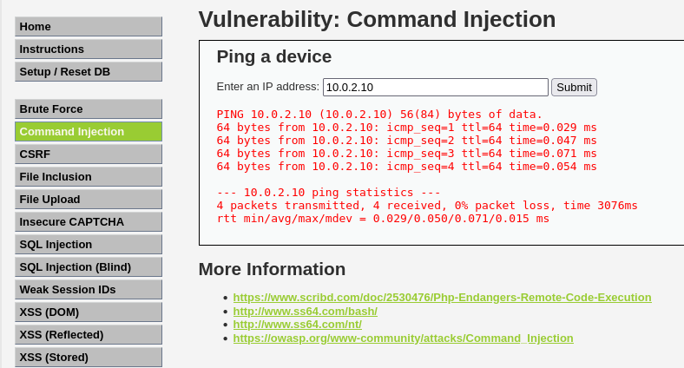Image resolution: width=684 pixels, height=368 pixels.
Task: Select the XSS (Stored) module
Action: 88,357
